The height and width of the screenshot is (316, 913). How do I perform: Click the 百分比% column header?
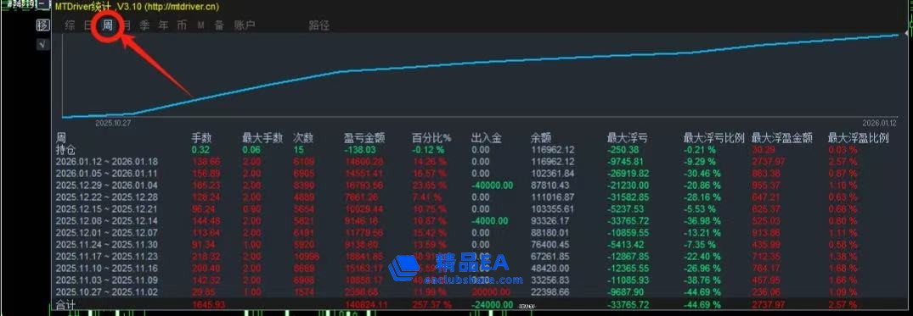(432, 138)
